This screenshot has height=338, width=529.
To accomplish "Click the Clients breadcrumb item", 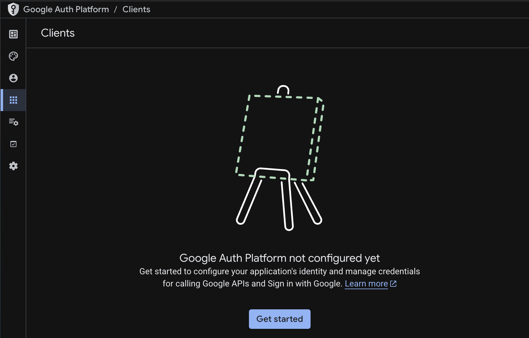I will 136,9.
